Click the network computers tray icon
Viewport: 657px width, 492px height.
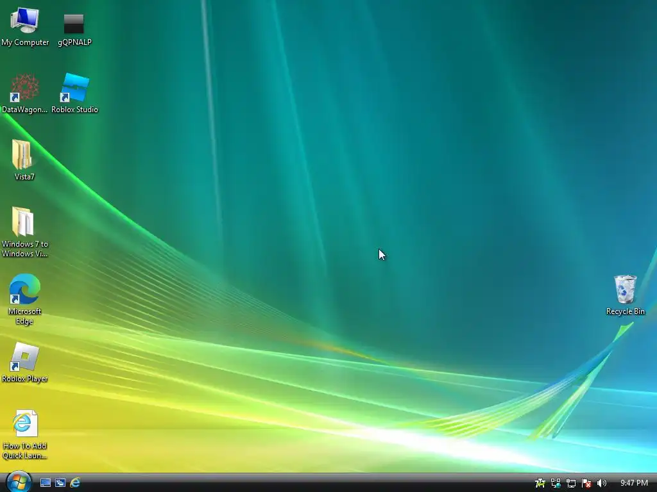point(556,483)
